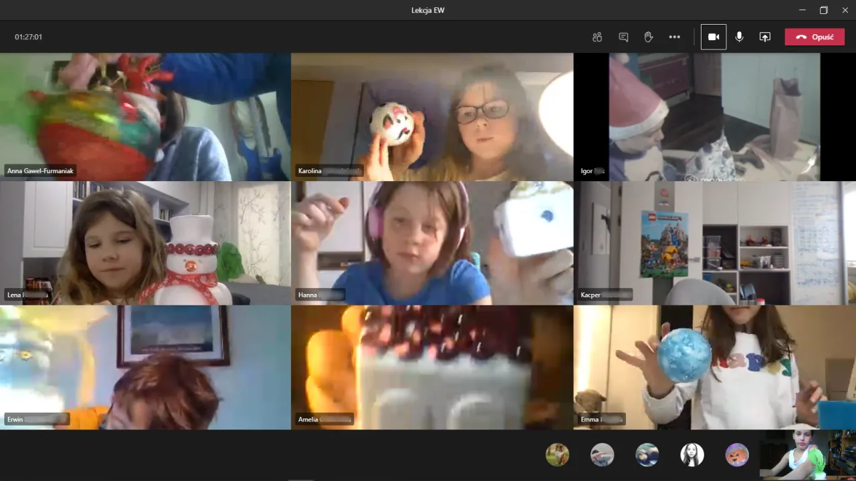The image size is (856, 481).
Task: Show the participants panel
Action: click(x=597, y=37)
